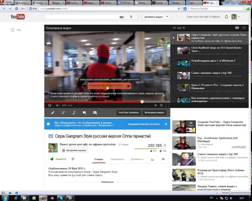Pause the video
Screen dimensions: 252x201
coord(50,105)
